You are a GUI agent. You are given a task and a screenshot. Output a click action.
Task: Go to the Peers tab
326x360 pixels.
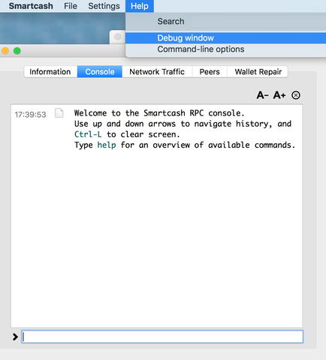coord(210,72)
